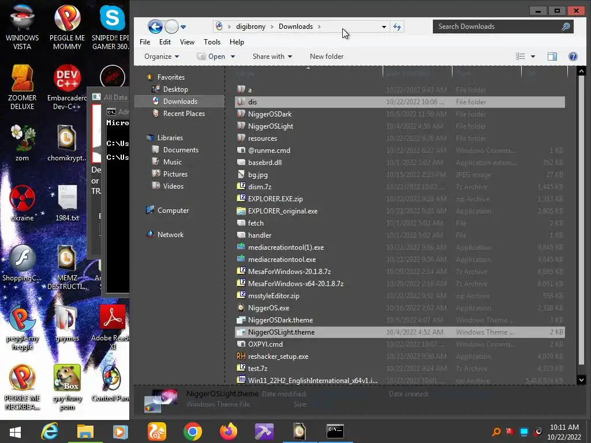This screenshot has width=591, height=443.
Task: Click the Explorer forward arrow button
Action: (171, 27)
